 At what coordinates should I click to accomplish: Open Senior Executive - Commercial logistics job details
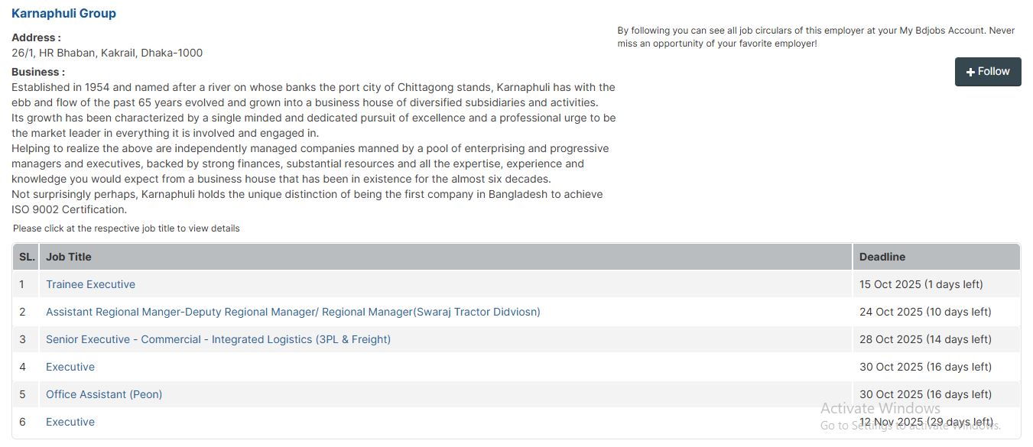(217, 338)
